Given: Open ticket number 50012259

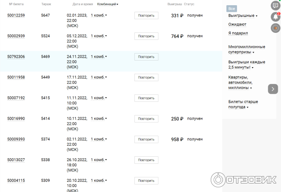Looking at the screenshot, I should (x=16, y=15).
